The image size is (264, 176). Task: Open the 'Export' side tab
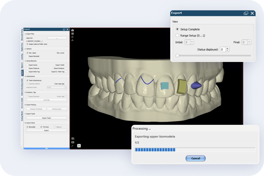click(22, 73)
